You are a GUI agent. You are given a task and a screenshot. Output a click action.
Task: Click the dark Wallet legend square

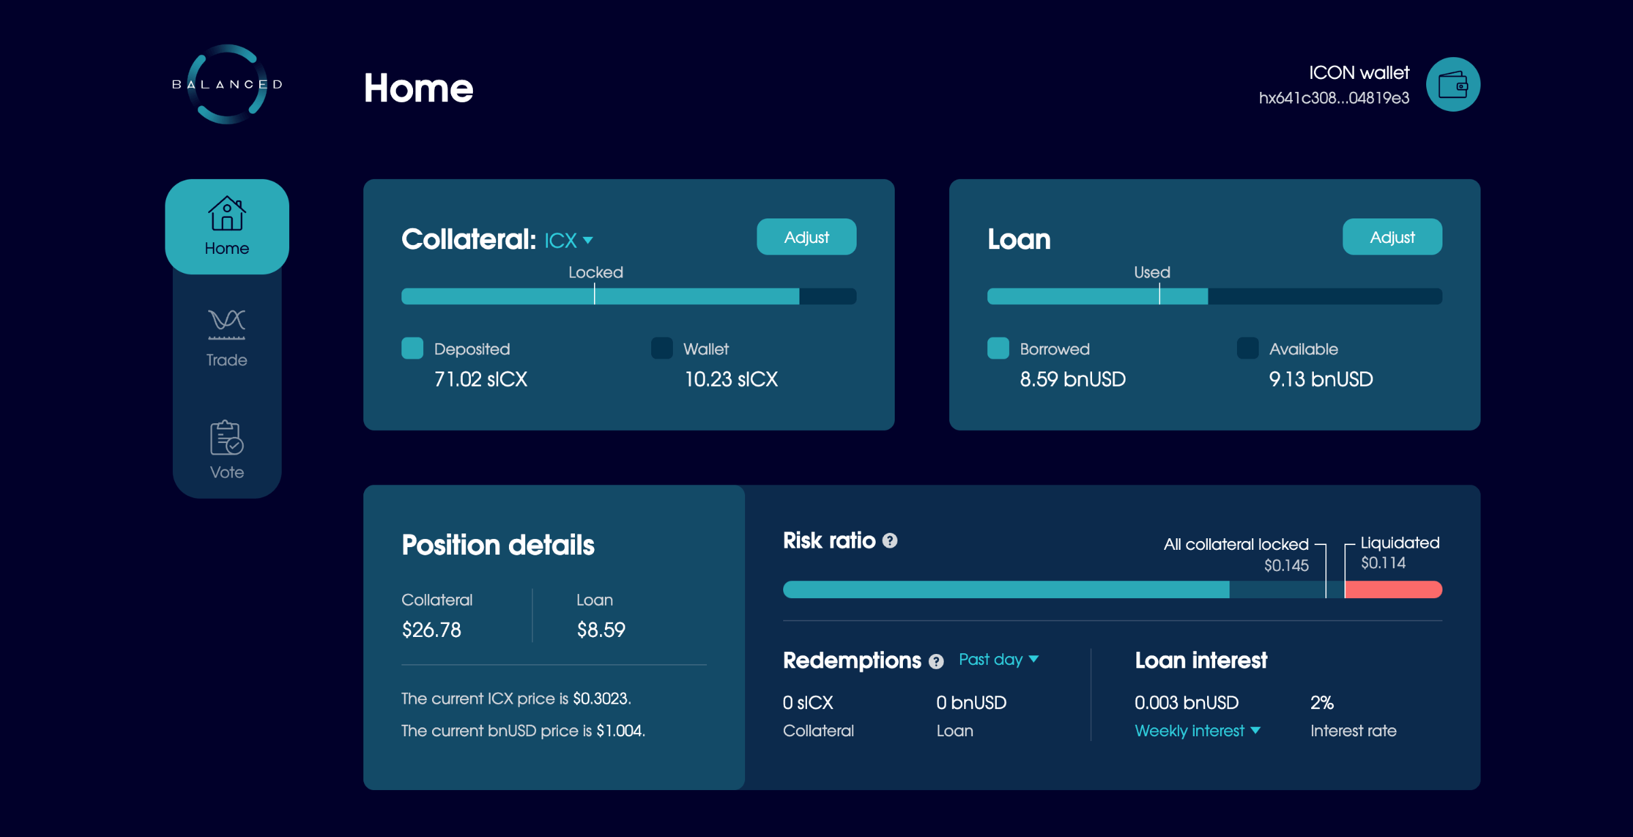pos(661,348)
